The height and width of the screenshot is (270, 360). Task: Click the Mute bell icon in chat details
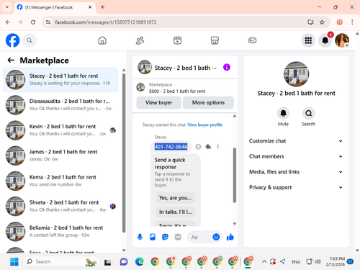pyautogui.click(x=283, y=113)
